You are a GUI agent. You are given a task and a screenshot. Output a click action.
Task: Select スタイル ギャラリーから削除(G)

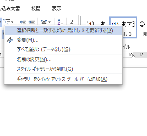click(63, 69)
